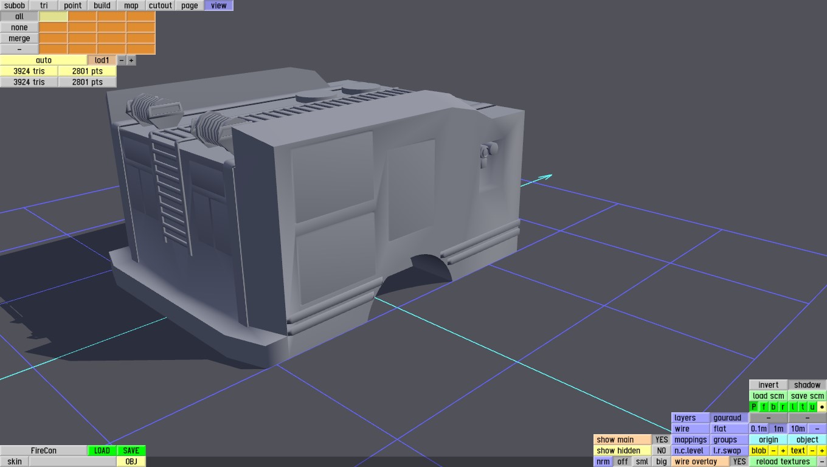827x467 pixels.
Task: Enable wire display mode
Action: coord(691,429)
